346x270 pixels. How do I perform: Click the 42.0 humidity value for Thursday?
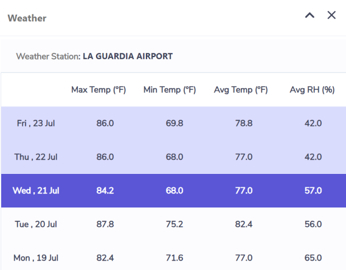pos(313,157)
